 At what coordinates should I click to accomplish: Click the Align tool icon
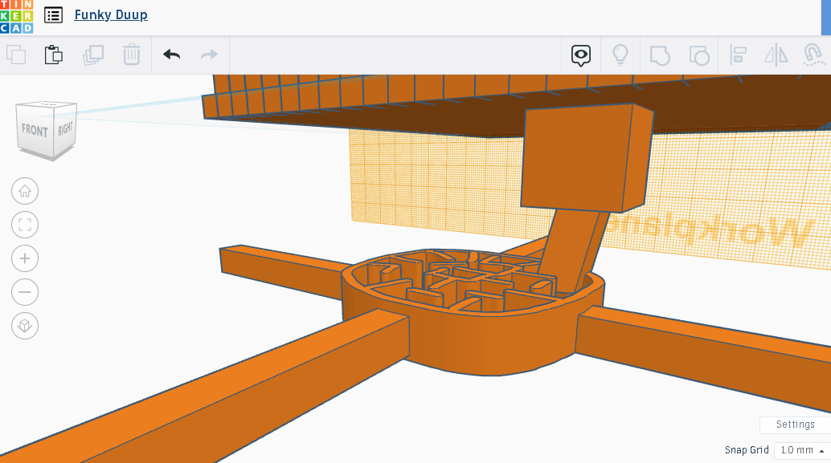pyautogui.click(x=738, y=55)
